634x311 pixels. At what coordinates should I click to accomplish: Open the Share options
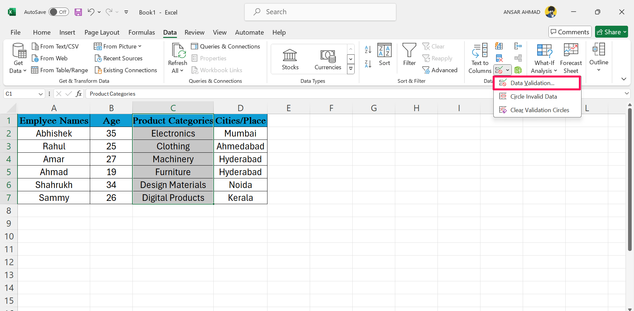click(x=611, y=32)
